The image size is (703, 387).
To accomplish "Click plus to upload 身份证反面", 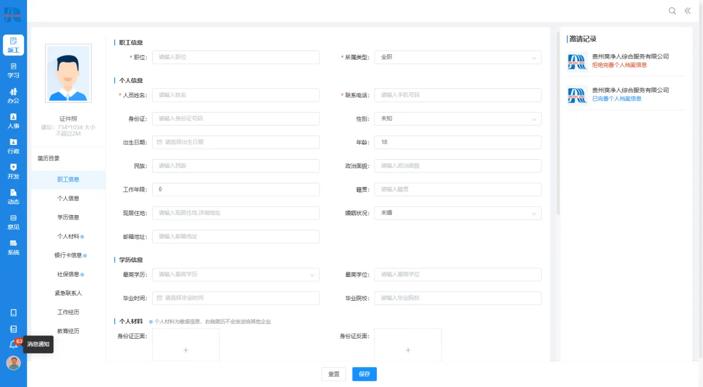I will pyautogui.click(x=408, y=350).
